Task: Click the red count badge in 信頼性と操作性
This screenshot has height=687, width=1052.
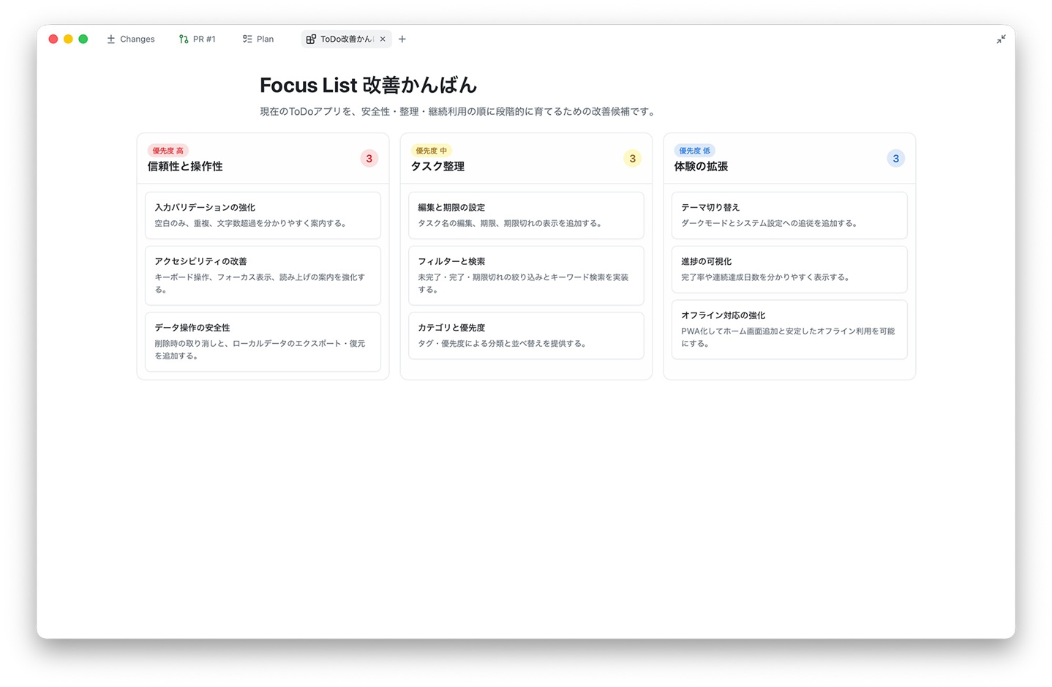Action: coord(369,158)
